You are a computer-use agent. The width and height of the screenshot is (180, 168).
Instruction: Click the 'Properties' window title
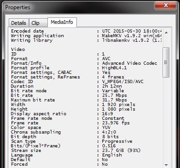coord(17,7)
